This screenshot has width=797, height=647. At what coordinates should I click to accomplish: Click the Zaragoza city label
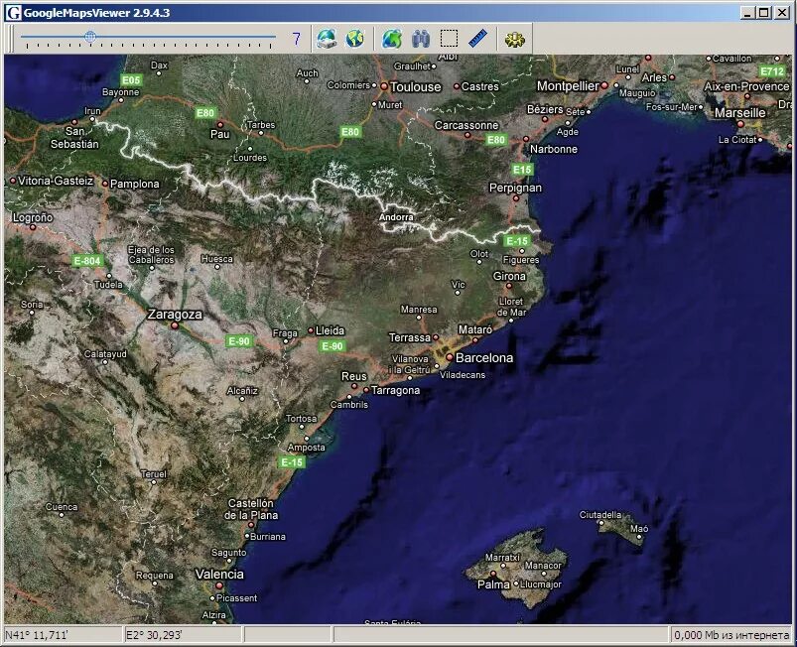175,315
